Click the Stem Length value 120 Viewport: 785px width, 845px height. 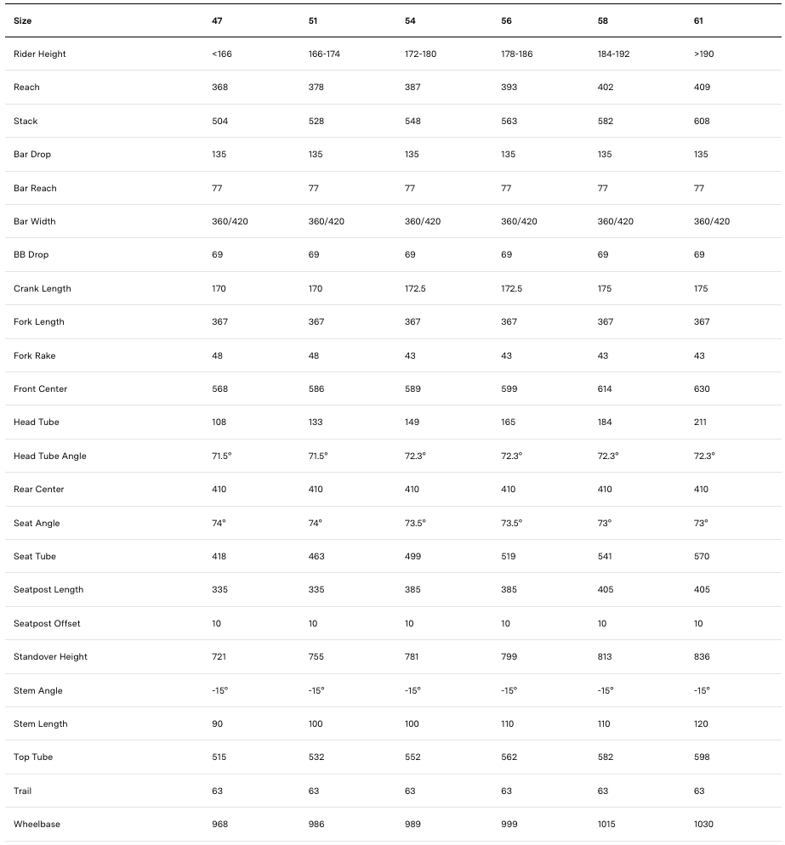[702, 724]
